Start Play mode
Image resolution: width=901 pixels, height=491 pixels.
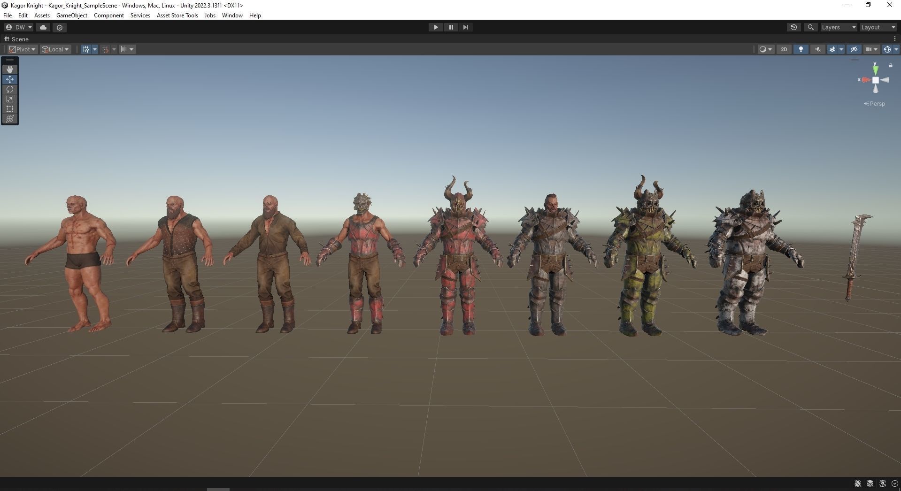click(436, 27)
